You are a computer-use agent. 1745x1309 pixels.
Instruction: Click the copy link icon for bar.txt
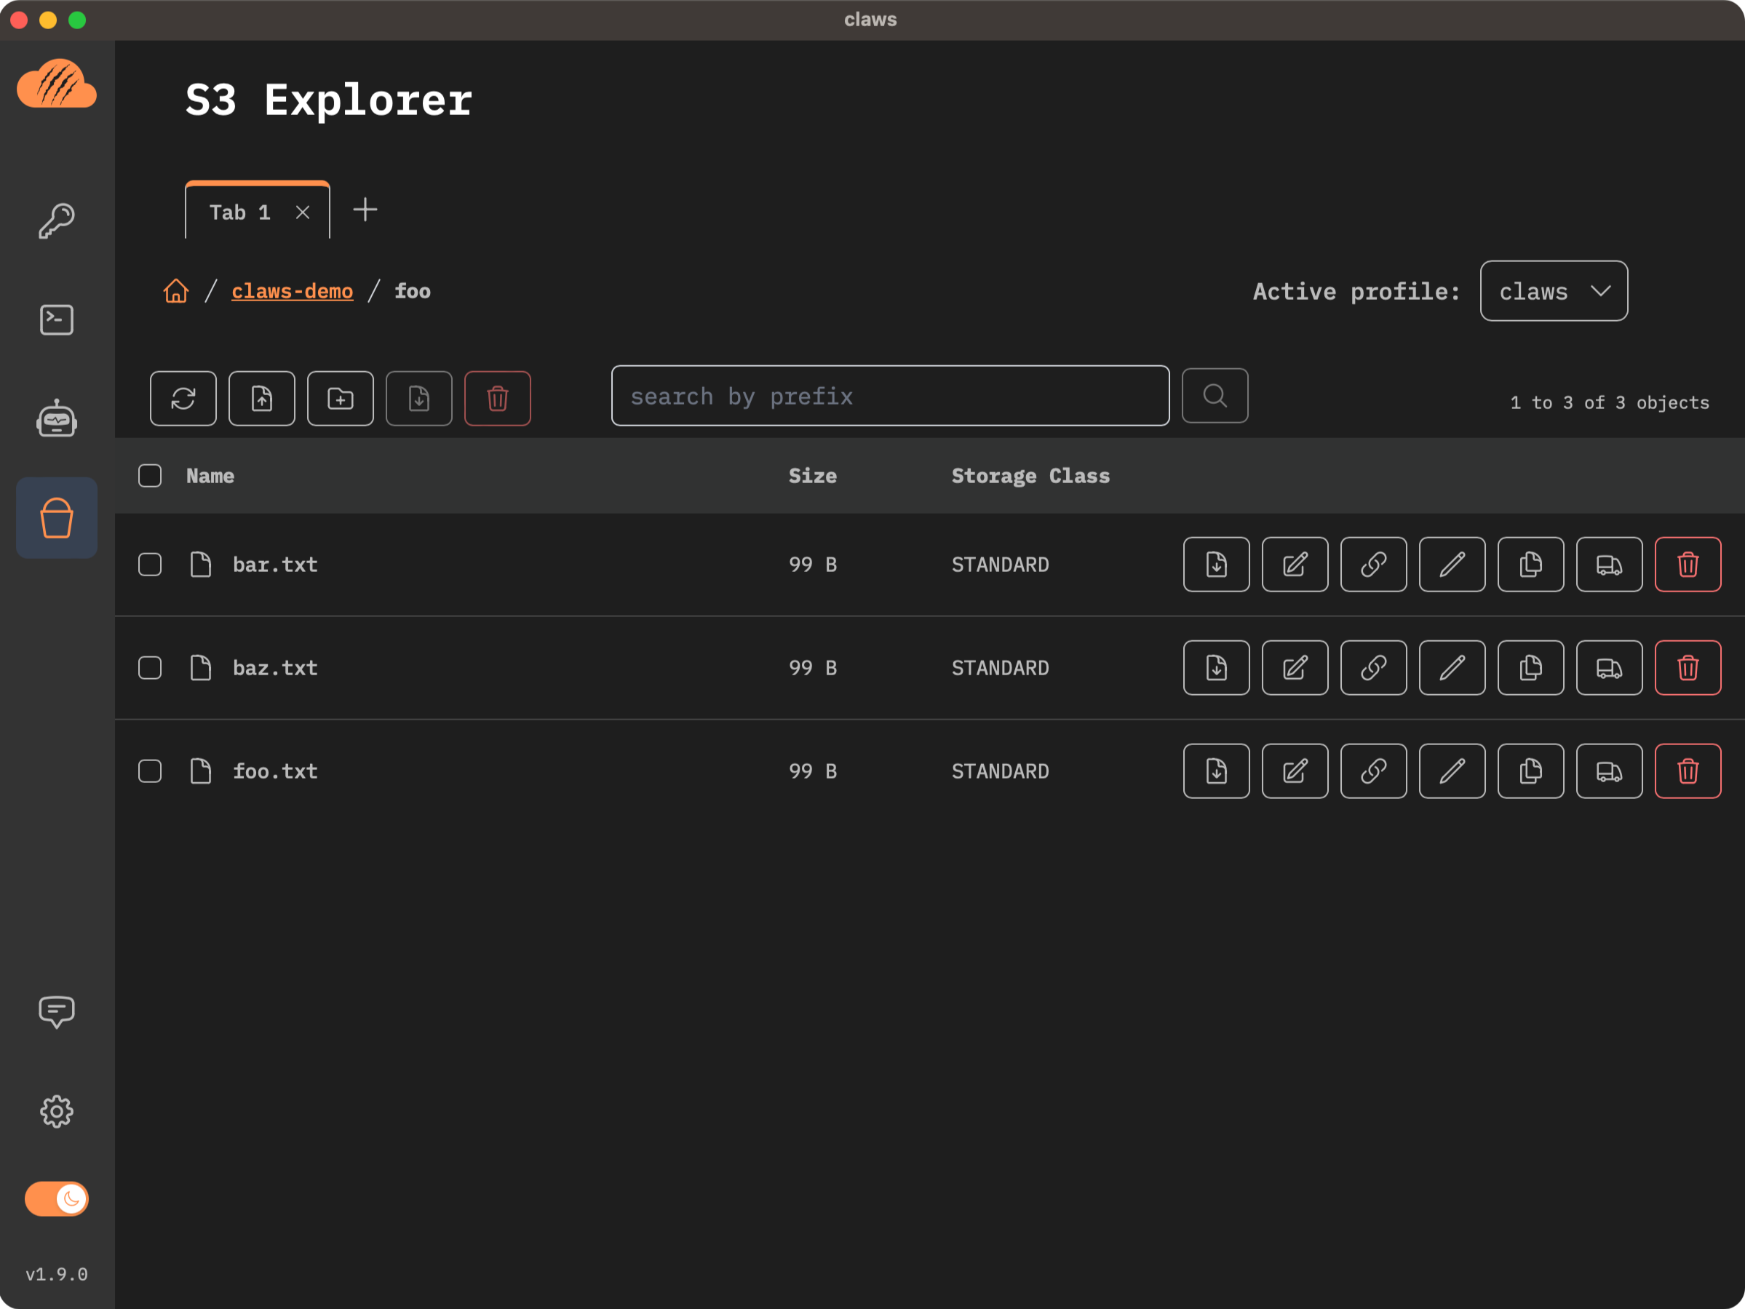(x=1373, y=564)
